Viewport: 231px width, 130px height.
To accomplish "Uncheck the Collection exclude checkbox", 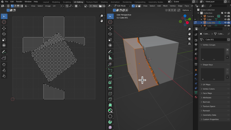I will (x=222, y=13).
